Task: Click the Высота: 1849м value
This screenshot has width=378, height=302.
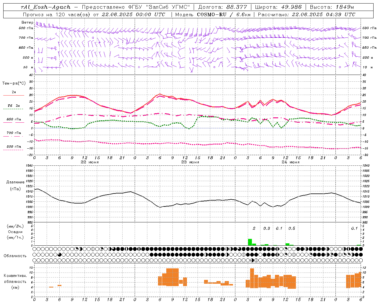Action: point(332,7)
